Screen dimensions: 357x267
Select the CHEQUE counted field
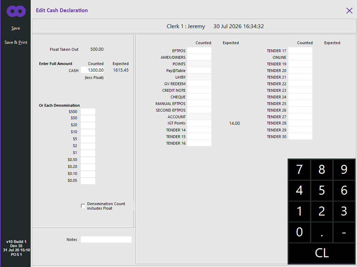coord(199,97)
